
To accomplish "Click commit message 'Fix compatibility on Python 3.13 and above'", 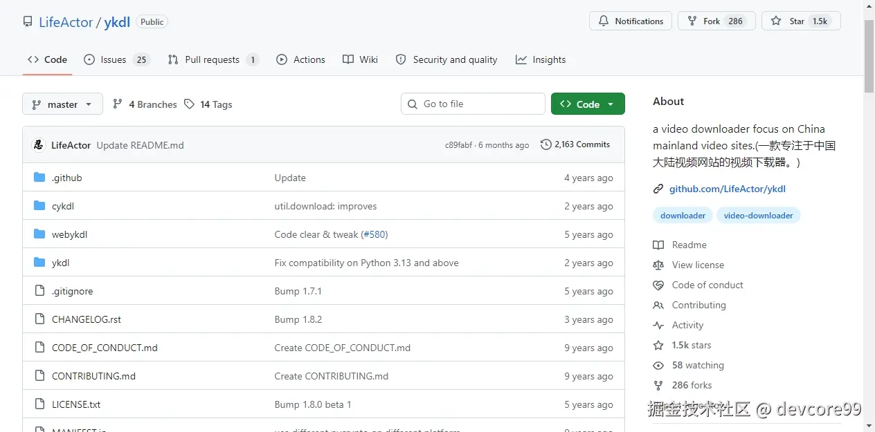I will (366, 263).
